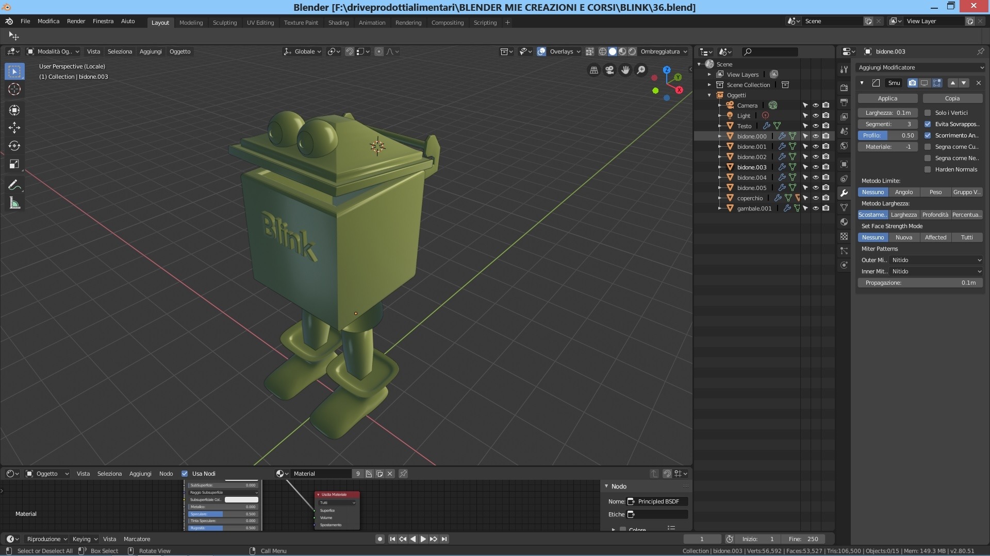This screenshot has height=556, width=990.
Task: Expand the View Layers tree item
Action: tap(709, 74)
